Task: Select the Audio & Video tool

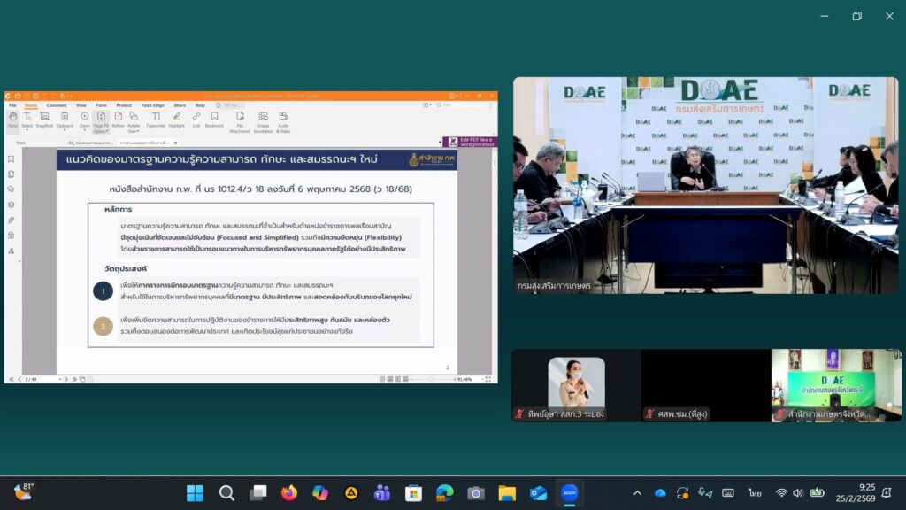Action: coord(284,120)
